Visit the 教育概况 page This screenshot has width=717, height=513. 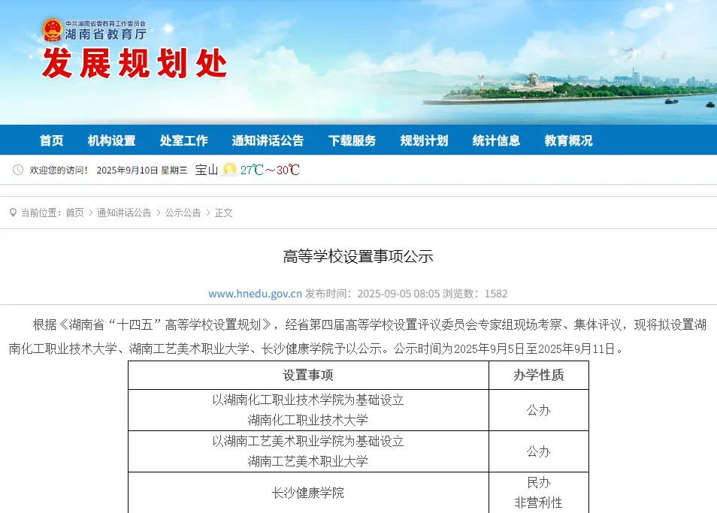coord(568,140)
